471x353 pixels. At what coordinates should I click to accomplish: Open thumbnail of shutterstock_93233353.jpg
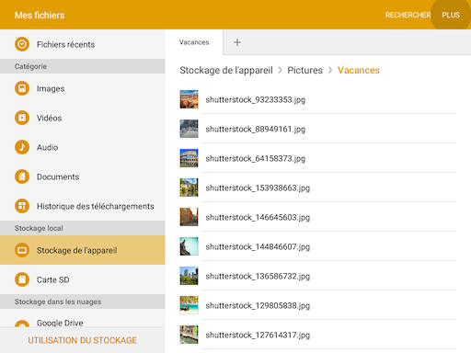coord(189,99)
